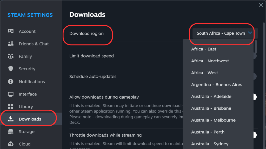Click the region list scrollbar thumb
This screenshot has width=266, height=149.
(x=255, y=47)
